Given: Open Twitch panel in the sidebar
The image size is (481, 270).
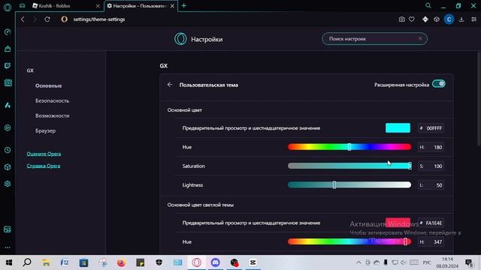Looking at the screenshot, I should 8,66.
